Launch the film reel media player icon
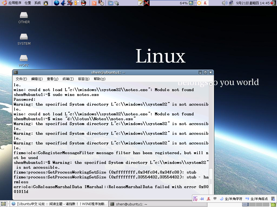 coord(101,3)
